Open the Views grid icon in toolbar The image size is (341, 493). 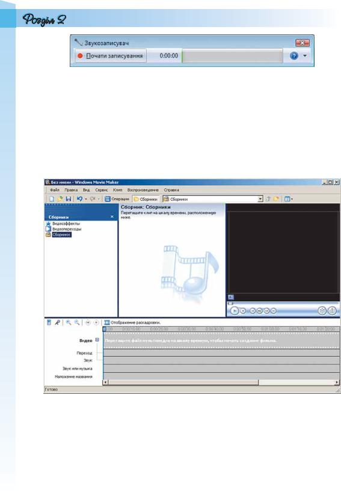pos(287,199)
